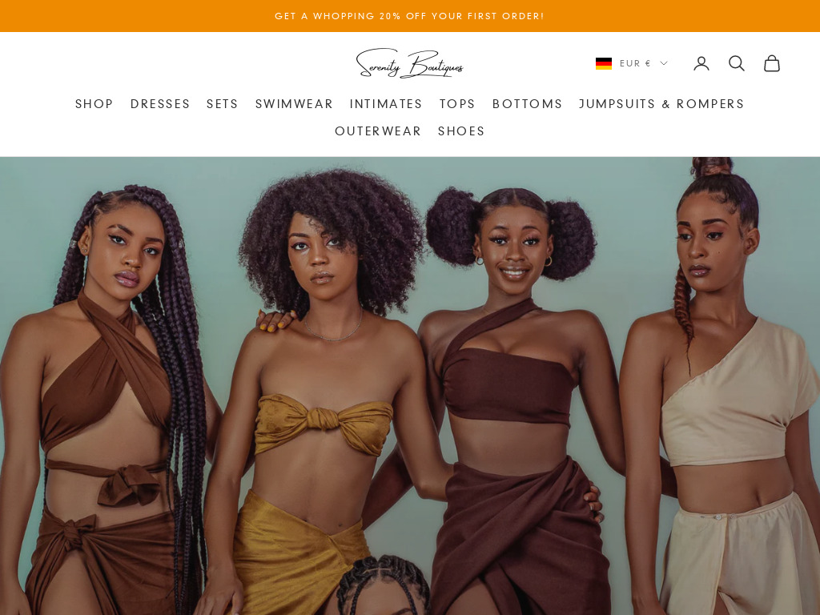Open the SHOP menu item
The height and width of the screenshot is (615, 820).
pos(94,103)
